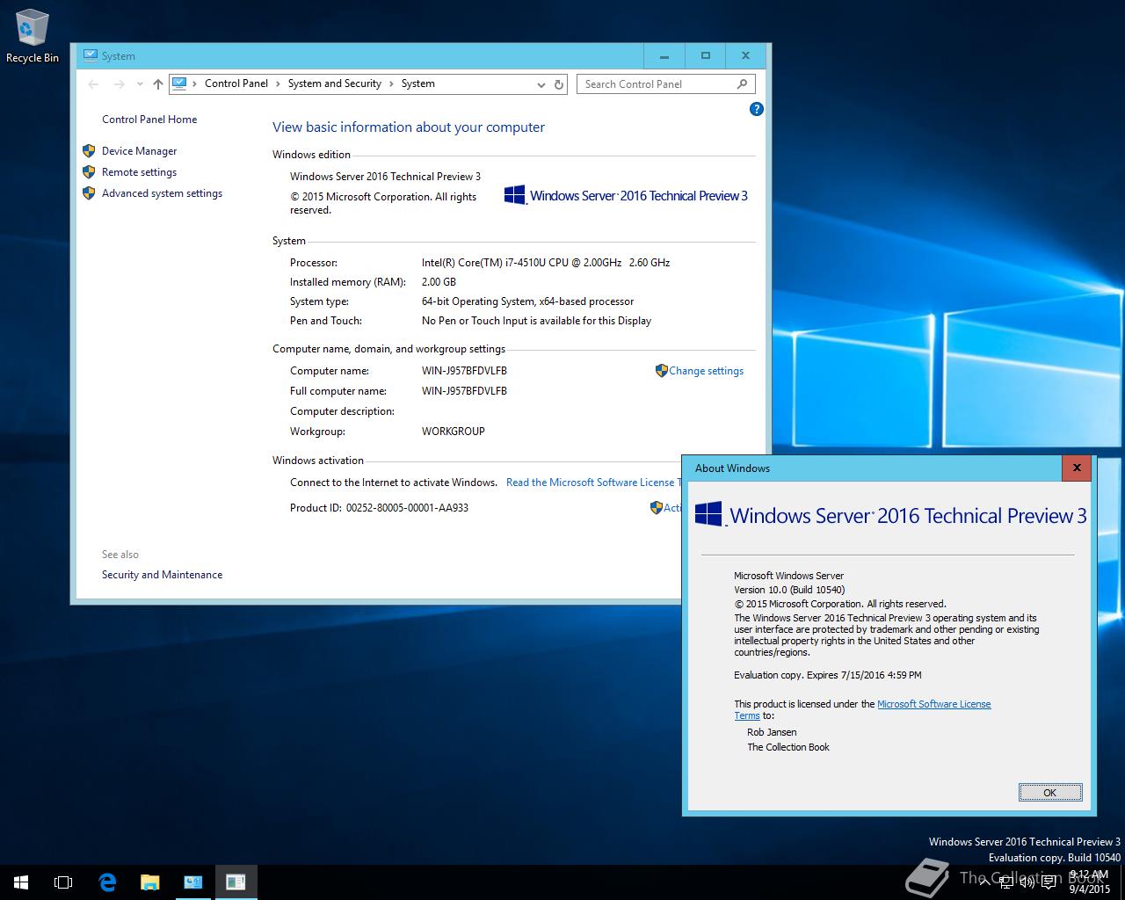Open the Recycle Bin desktop icon
Image resolution: width=1125 pixels, height=900 pixels.
pyautogui.click(x=32, y=36)
